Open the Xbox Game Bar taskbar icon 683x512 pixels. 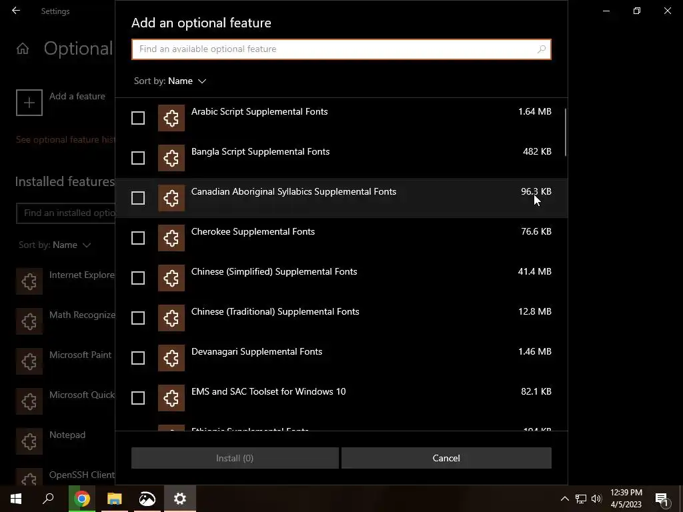[147, 499]
